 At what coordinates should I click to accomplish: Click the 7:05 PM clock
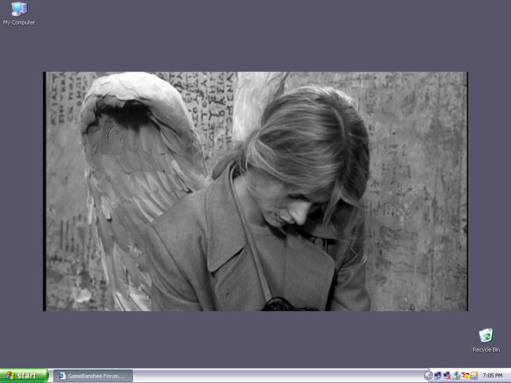coord(492,375)
